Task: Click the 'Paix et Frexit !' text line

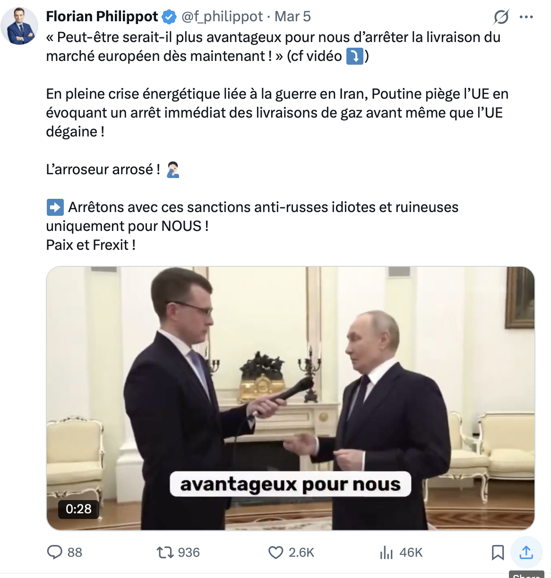Action: coord(91,245)
